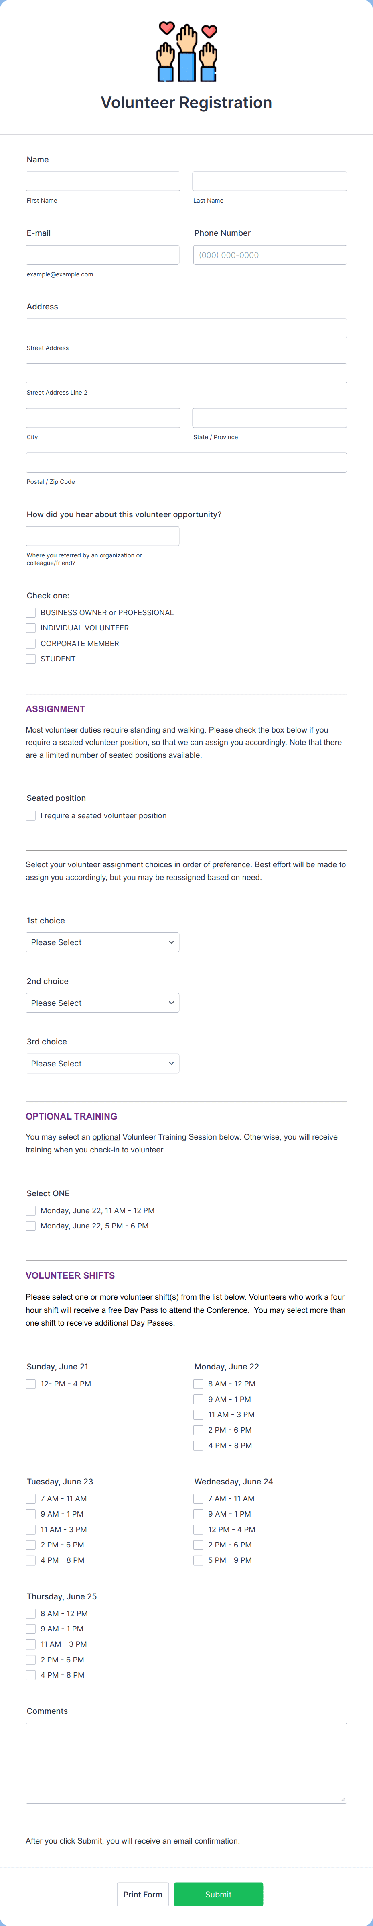Viewport: 373px width, 1926px height.
Task: Open the 1st choice dropdown
Action: (102, 942)
